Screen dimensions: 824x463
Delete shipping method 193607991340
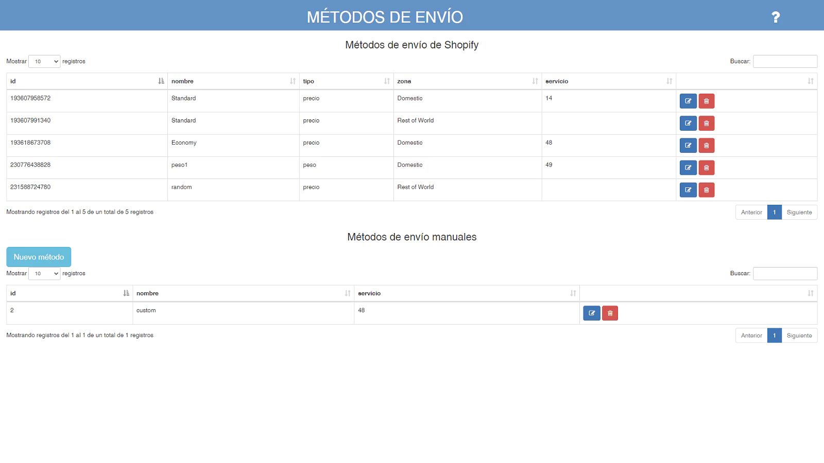tap(707, 123)
